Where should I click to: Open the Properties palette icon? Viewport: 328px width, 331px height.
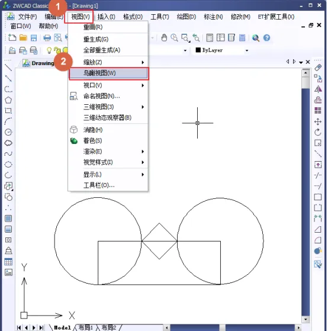point(210,38)
